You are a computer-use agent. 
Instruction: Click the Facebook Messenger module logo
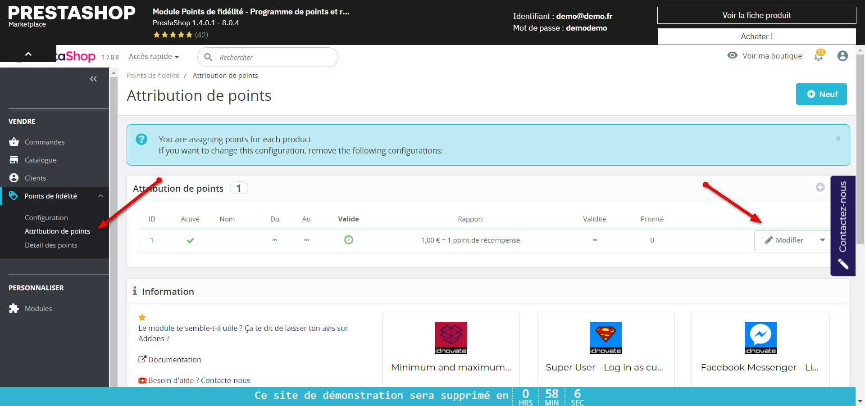point(760,338)
